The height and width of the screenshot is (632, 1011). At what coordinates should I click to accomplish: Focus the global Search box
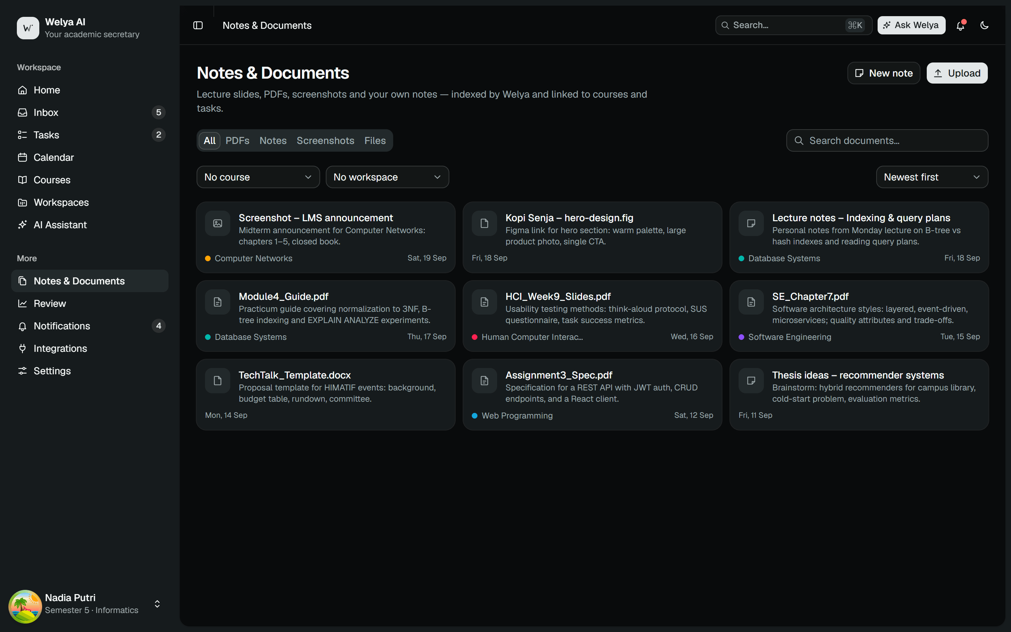click(794, 25)
